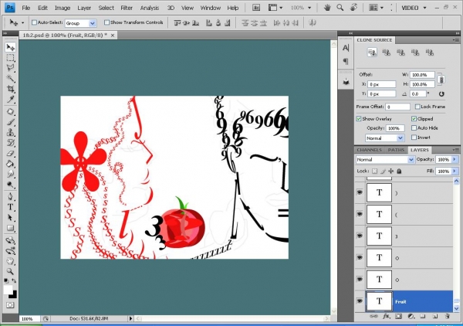Select the Paint Bucket tool
Viewport: 463px width, 326px height.
pyautogui.click(x=10, y=164)
